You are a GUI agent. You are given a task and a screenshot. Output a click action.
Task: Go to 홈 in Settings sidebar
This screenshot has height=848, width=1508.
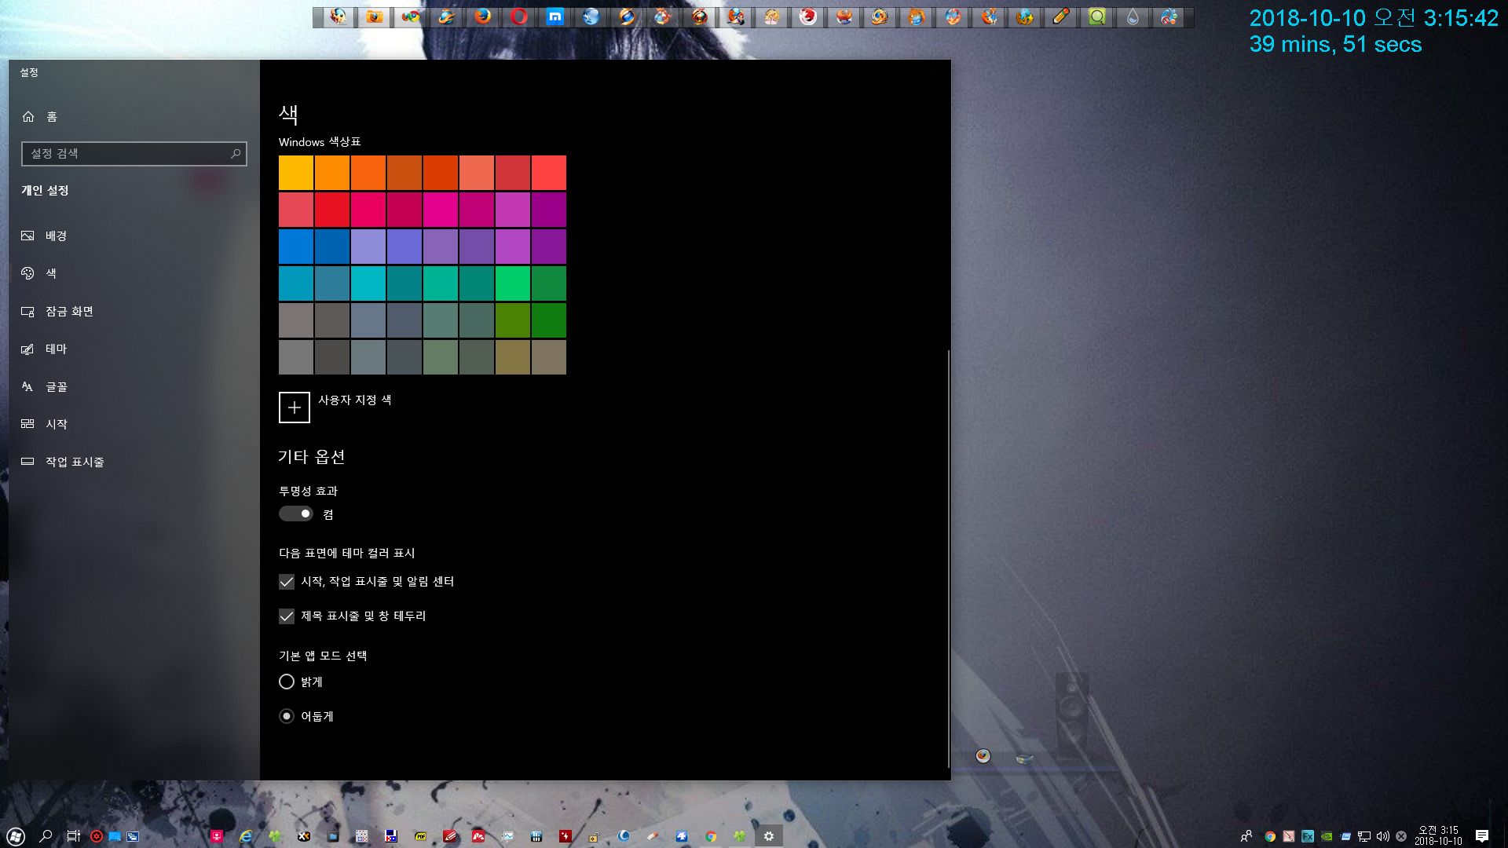[134, 116]
